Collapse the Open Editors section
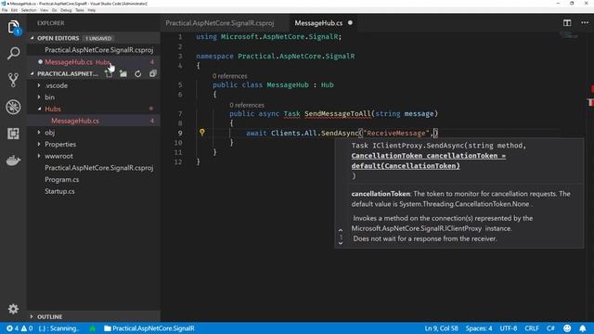Viewport: 594px width, 334px height. (x=32, y=38)
